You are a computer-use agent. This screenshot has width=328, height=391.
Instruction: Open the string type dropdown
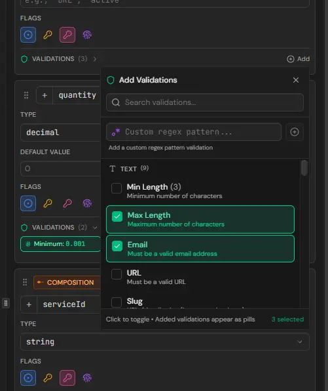point(165,342)
